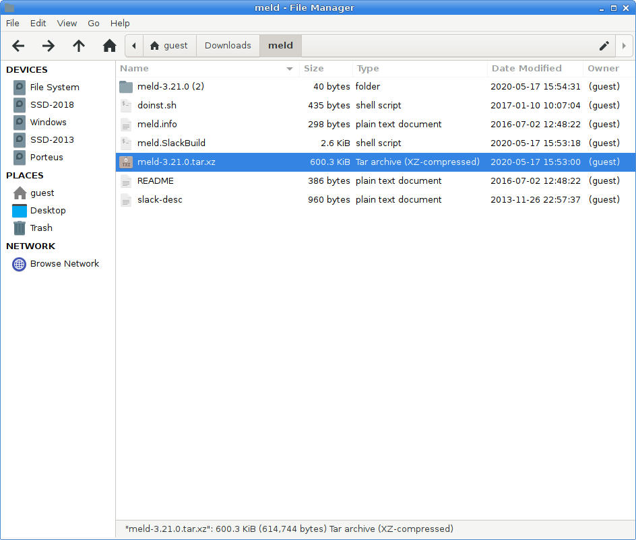
Task: Select file name meld.SlackBuild
Action: (x=171, y=143)
